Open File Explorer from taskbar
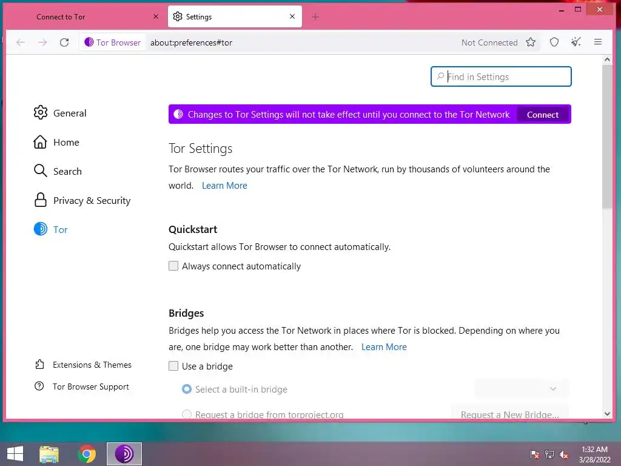621x466 pixels. coord(49,454)
